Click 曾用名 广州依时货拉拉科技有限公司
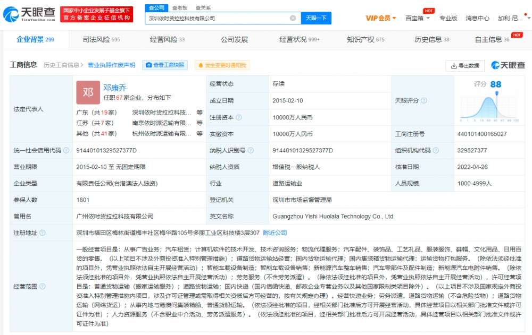This screenshot has width=532, height=335. [115, 216]
